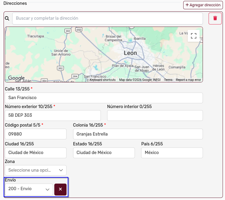The width and height of the screenshot is (225, 200).
Task: Click the Leon city label on map
Action: (x=130, y=53)
